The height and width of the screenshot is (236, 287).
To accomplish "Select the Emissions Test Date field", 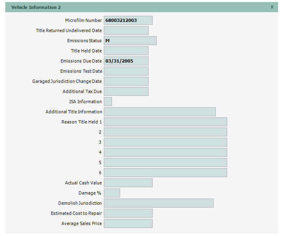I will (126, 71).
